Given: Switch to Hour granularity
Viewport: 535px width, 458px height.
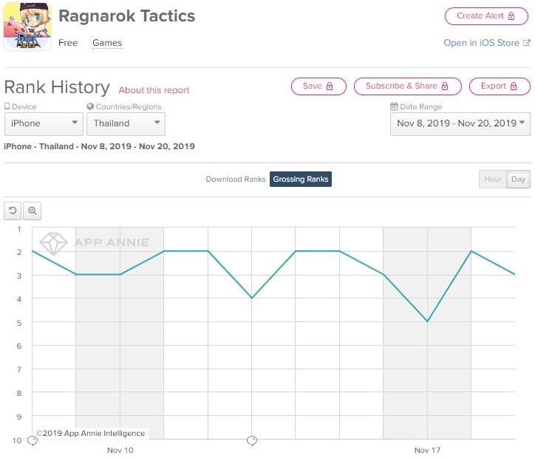Looking at the screenshot, I should [x=493, y=180].
